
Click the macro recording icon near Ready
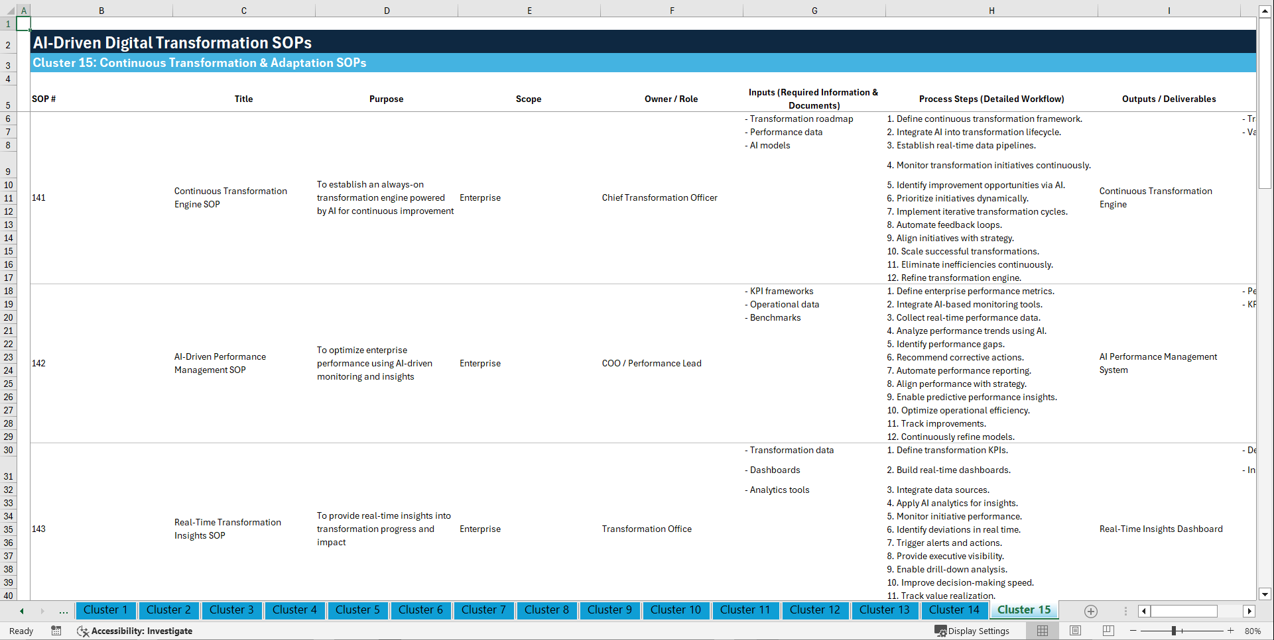56,631
